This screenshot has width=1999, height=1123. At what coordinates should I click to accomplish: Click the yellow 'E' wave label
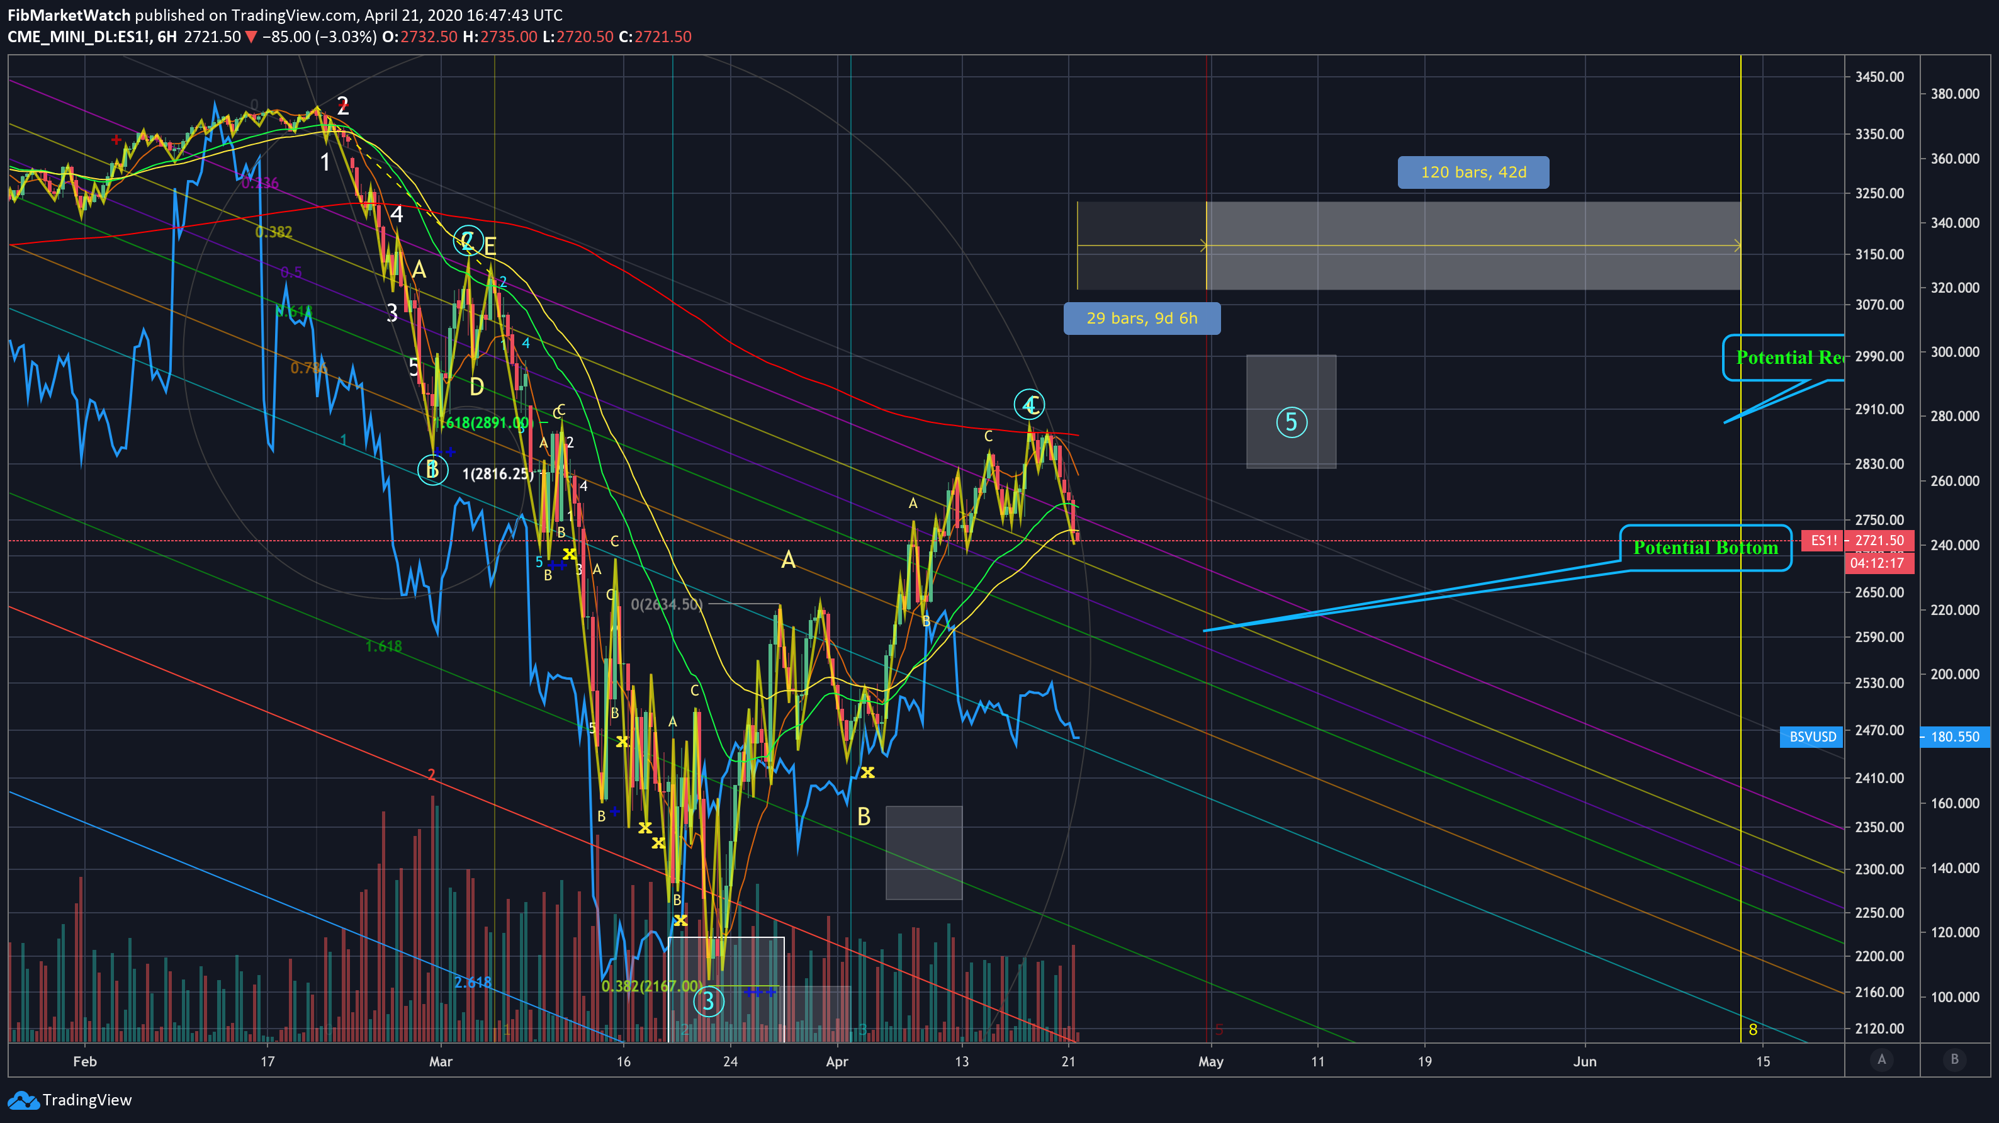[x=490, y=247]
